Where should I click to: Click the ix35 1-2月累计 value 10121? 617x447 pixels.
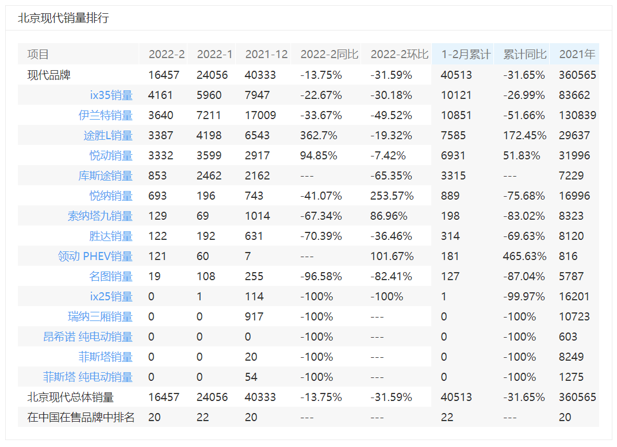pos(455,95)
